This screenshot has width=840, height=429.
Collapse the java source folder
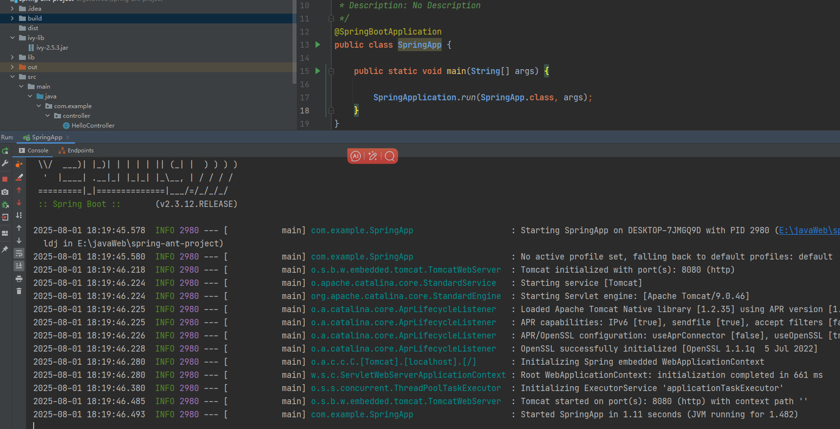pos(30,96)
